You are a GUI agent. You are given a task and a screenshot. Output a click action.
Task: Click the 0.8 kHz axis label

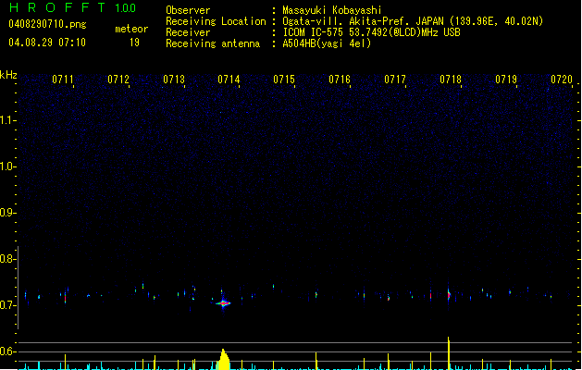coord(7,259)
